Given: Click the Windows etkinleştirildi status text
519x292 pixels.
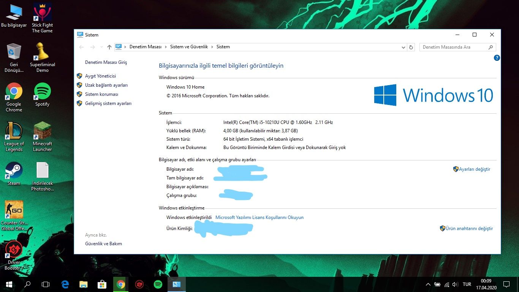Looking at the screenshot, I should click(189, 217).
